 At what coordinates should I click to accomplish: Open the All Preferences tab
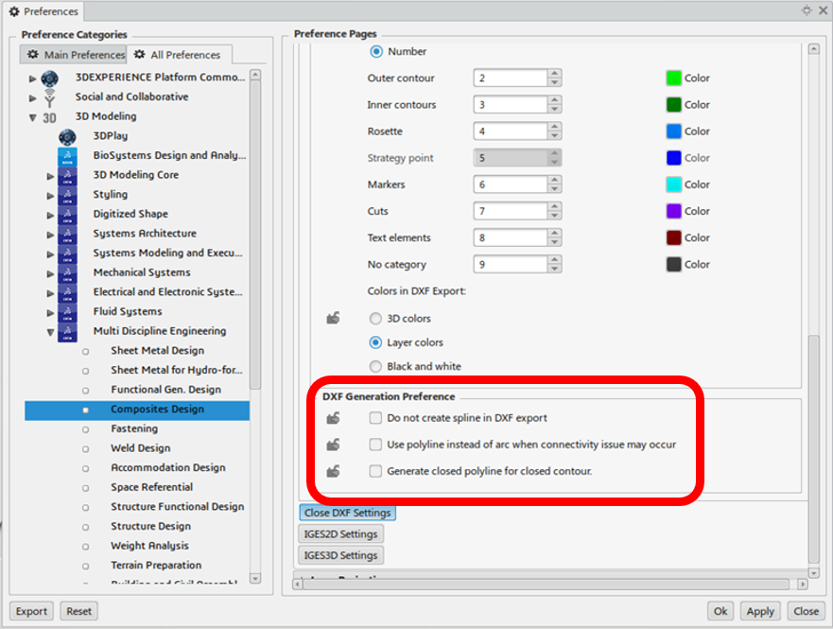179,55
